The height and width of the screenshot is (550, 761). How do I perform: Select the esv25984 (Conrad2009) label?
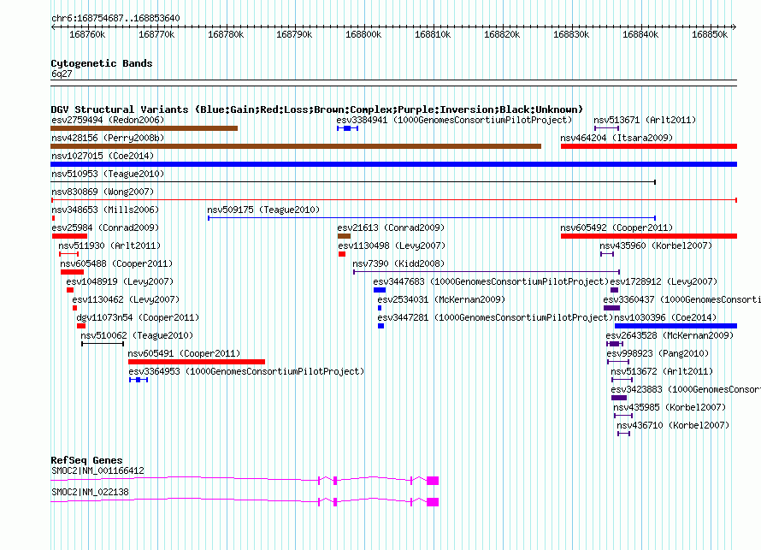click(105, 228)
